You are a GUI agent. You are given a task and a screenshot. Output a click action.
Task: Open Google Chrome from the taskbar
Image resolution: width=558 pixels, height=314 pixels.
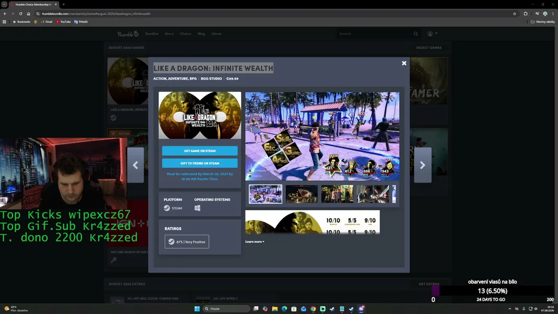coord(313,309)
